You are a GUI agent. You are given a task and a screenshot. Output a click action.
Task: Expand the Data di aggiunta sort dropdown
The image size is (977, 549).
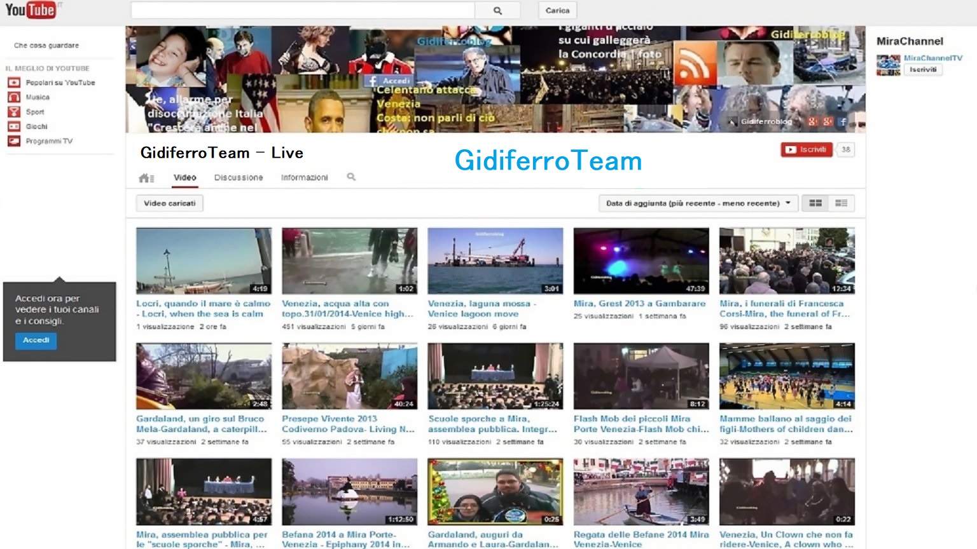pyautogui.click(x=698, y=203)
